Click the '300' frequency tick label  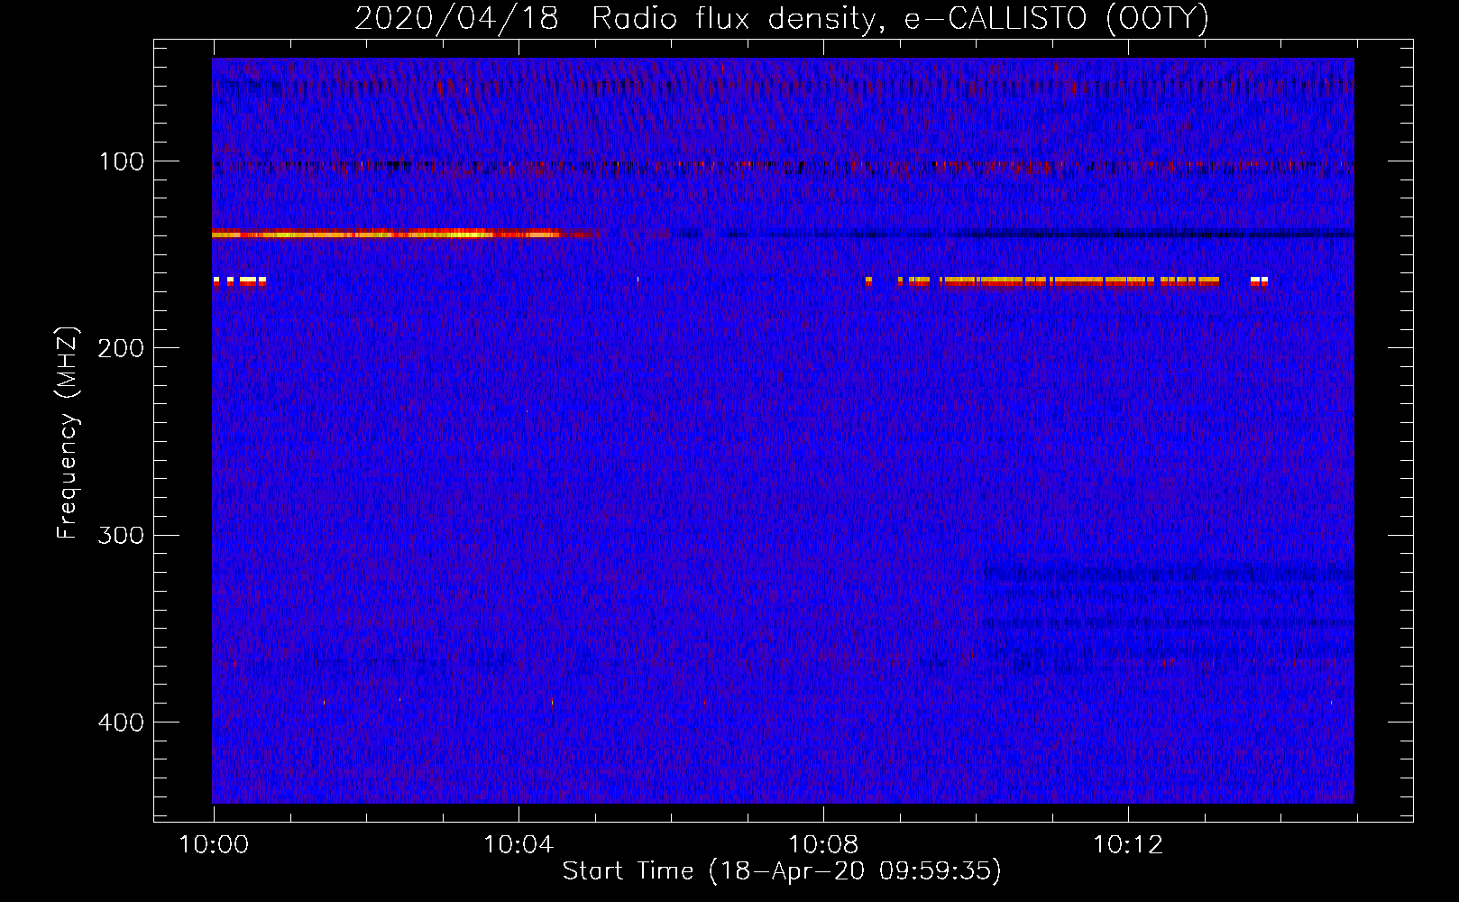point(122,535)
